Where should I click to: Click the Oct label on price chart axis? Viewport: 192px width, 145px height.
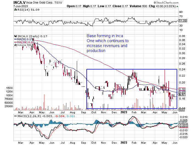click(94, 112)
